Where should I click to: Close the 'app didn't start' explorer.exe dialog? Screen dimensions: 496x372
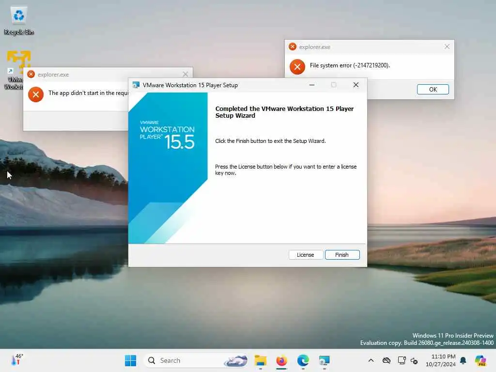tap(186, 74)
